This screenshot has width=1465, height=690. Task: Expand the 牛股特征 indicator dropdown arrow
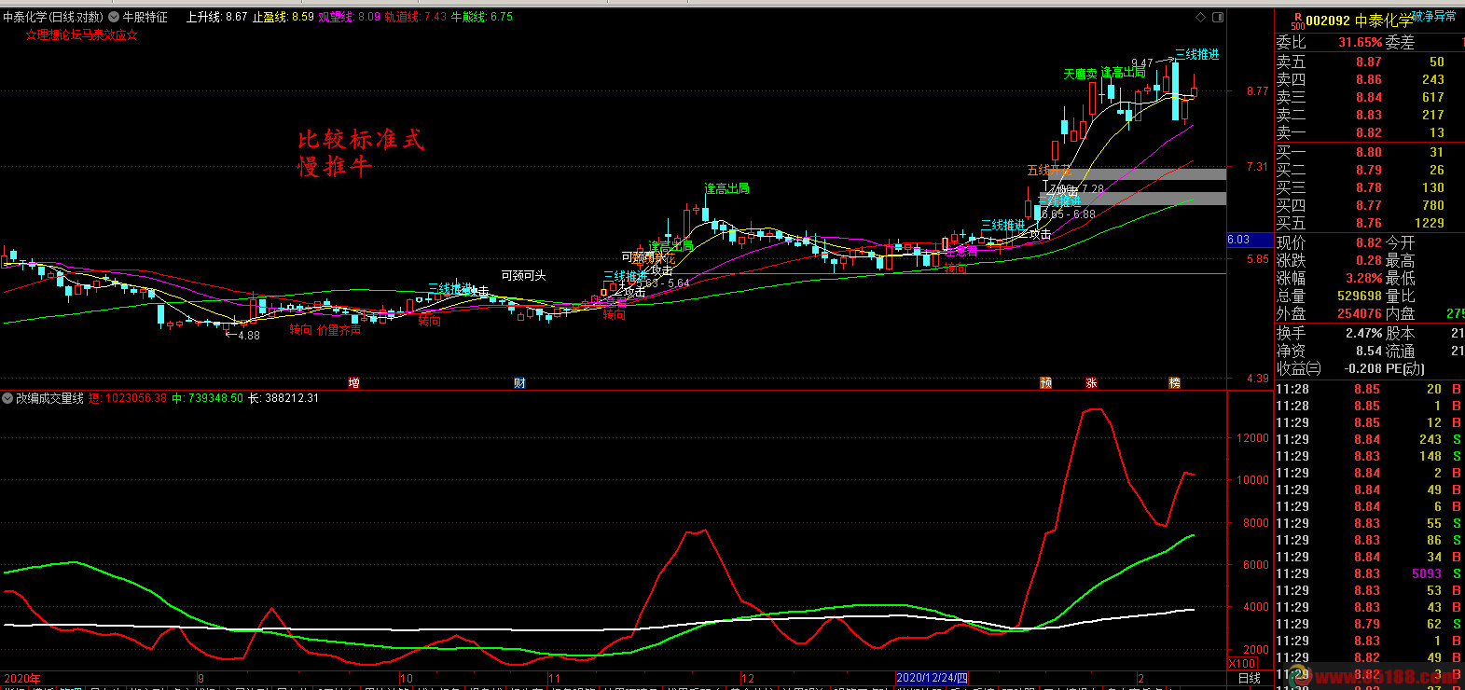[114, 17]
